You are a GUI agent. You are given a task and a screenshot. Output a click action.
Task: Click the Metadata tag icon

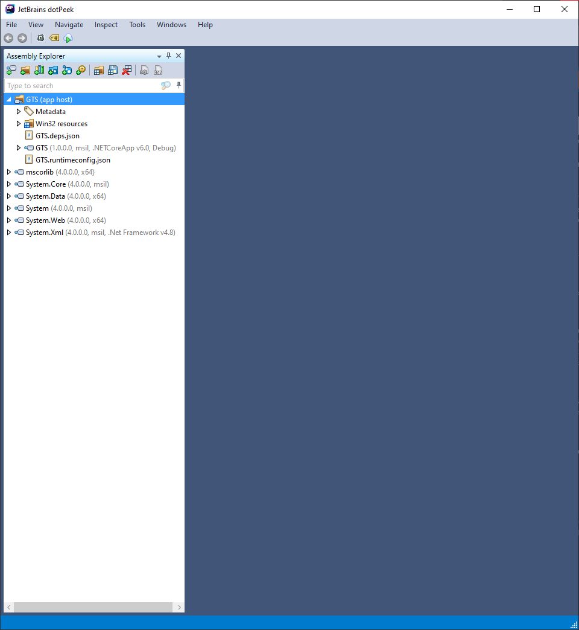click(x=29, y=111)
